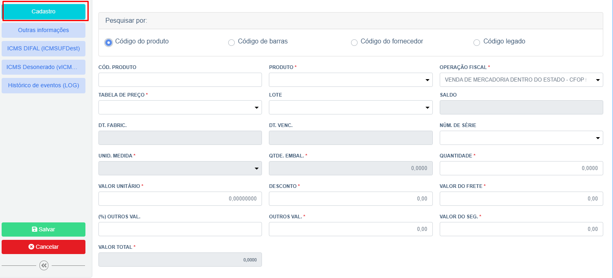The width and height of the screenshot is (613, 278).
Task: Switch to the Outras informações tab
Action: click(44, 30)
